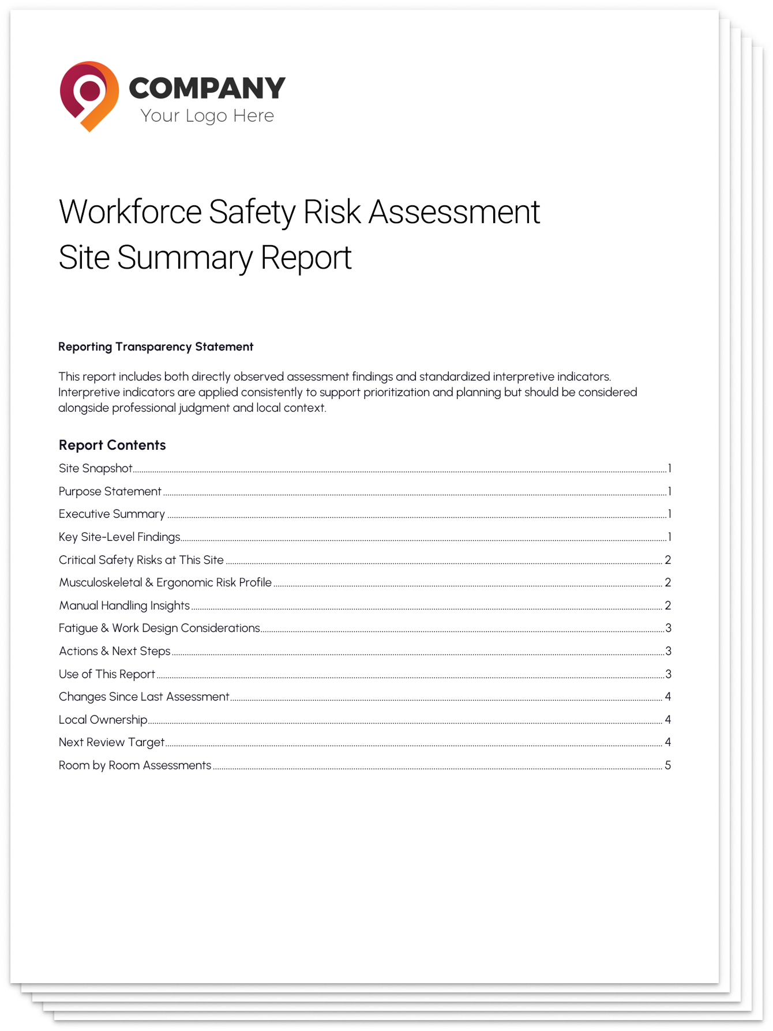Click the Report Contents heading
The height and width of the screenshot is (1031, 773).
click(112, 445)
